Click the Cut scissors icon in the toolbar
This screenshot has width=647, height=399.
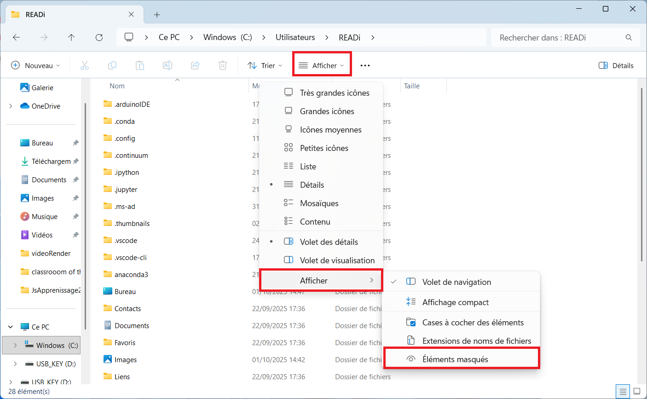(x=85, y=65)
